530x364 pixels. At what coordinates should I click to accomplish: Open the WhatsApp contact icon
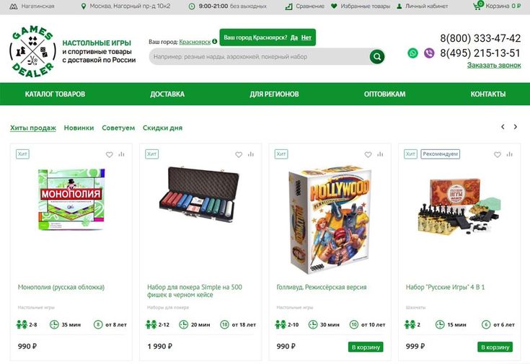tap(412, 53)
